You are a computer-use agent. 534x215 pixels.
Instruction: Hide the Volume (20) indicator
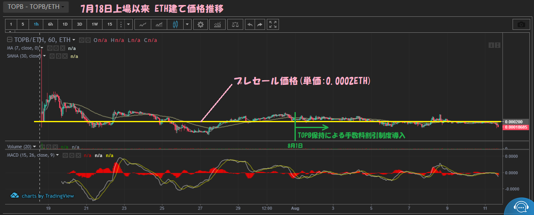click(42, 147)
